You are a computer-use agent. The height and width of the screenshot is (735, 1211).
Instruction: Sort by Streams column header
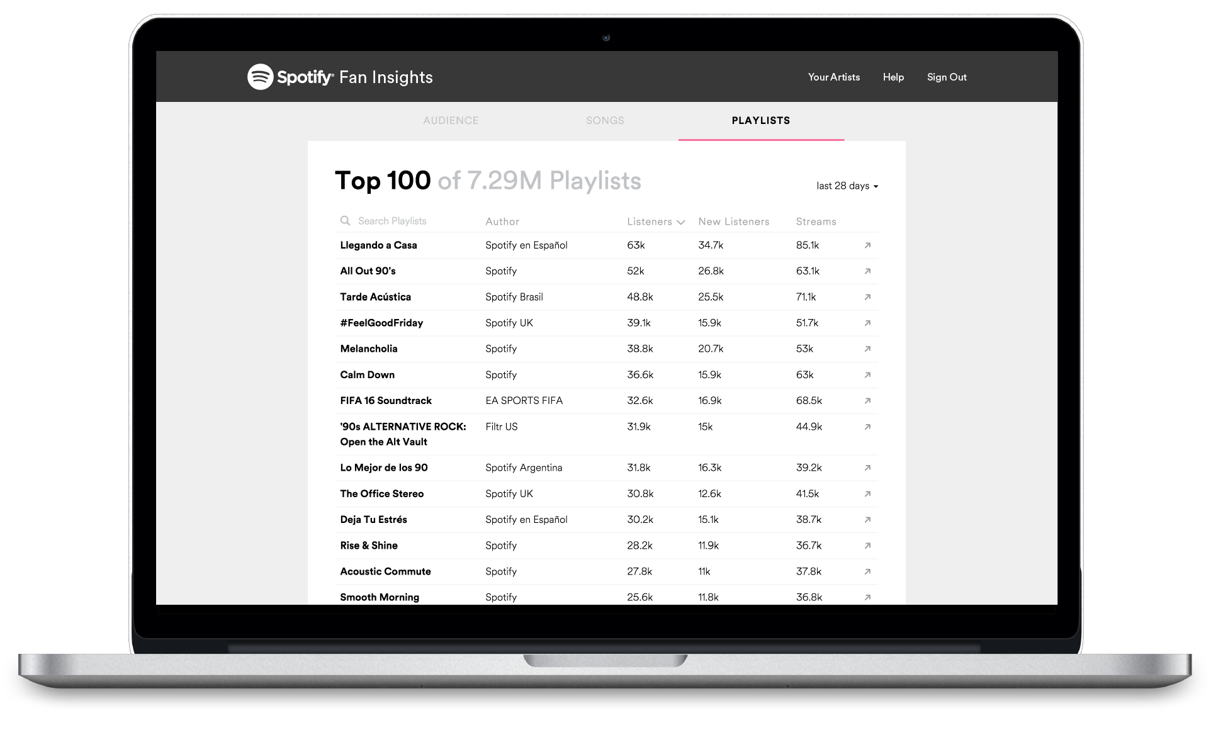[x=816, y=222]
